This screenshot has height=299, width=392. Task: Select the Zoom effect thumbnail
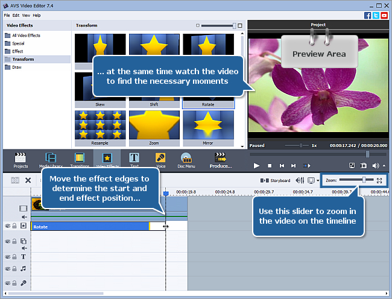[154, 128]
